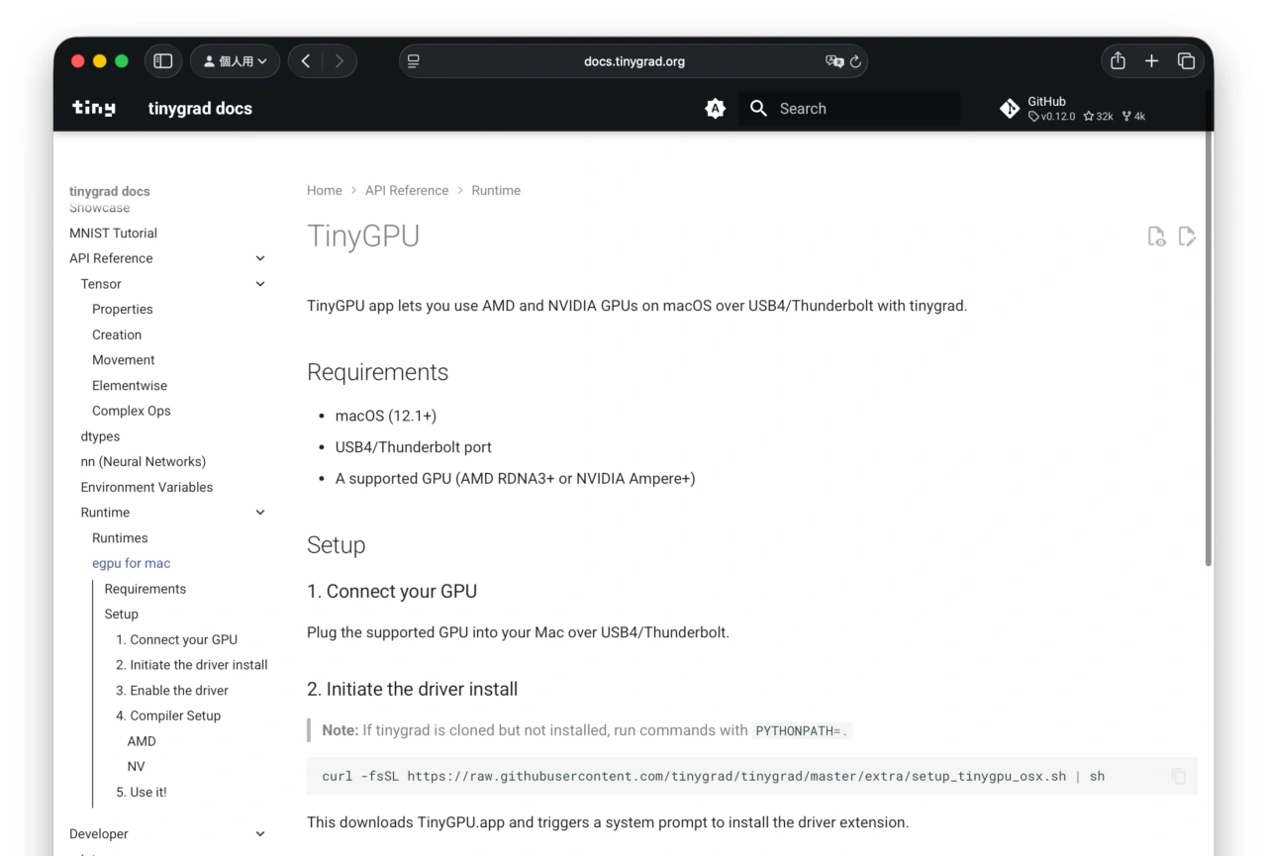Toggle the color scheme theme icon
1267x856 pixels.
click(x=715, y=109)
